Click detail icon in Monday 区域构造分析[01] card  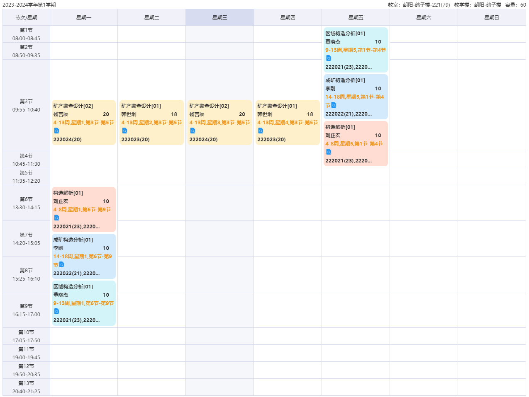(x=56, y=312)
